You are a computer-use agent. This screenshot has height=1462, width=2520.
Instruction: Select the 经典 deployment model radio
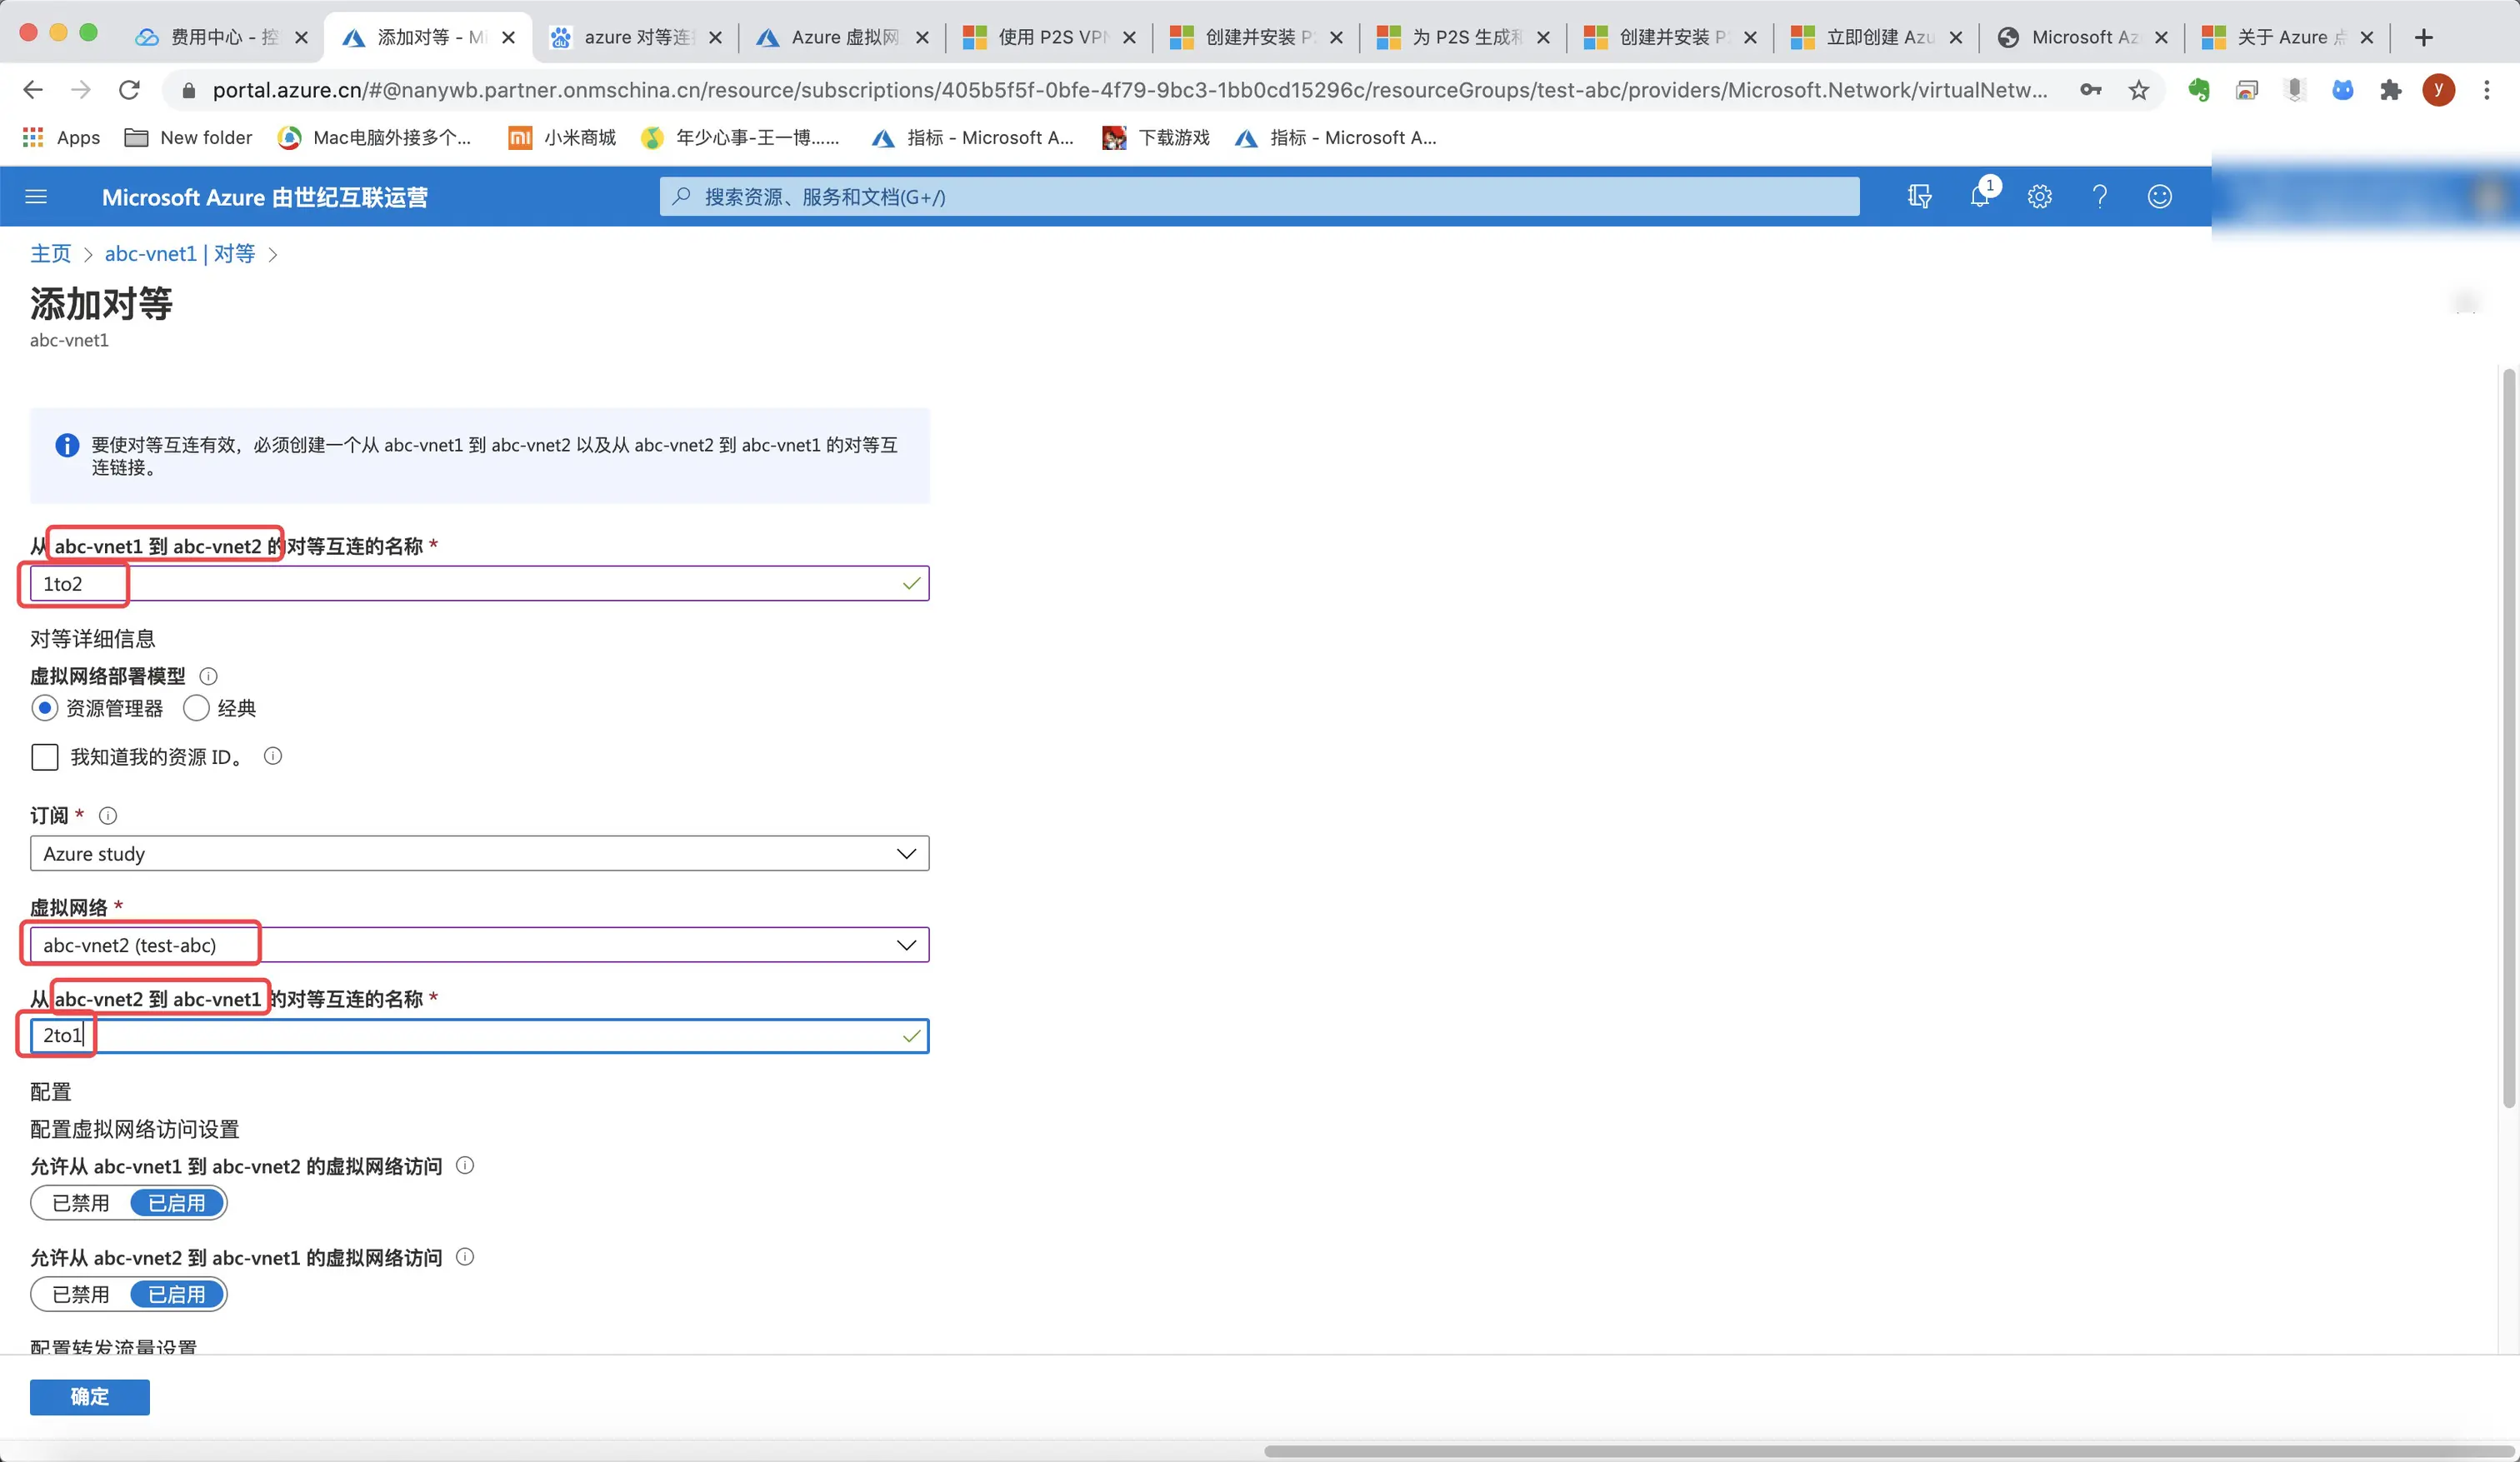pyautogui.click(x=197, y=708)
